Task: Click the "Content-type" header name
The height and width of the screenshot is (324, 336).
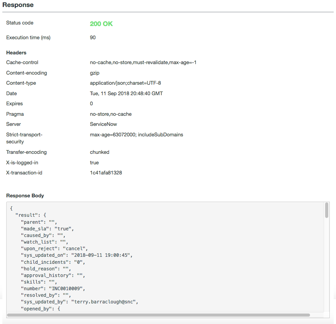Action: pyautogui.click(x=21, y=83)
